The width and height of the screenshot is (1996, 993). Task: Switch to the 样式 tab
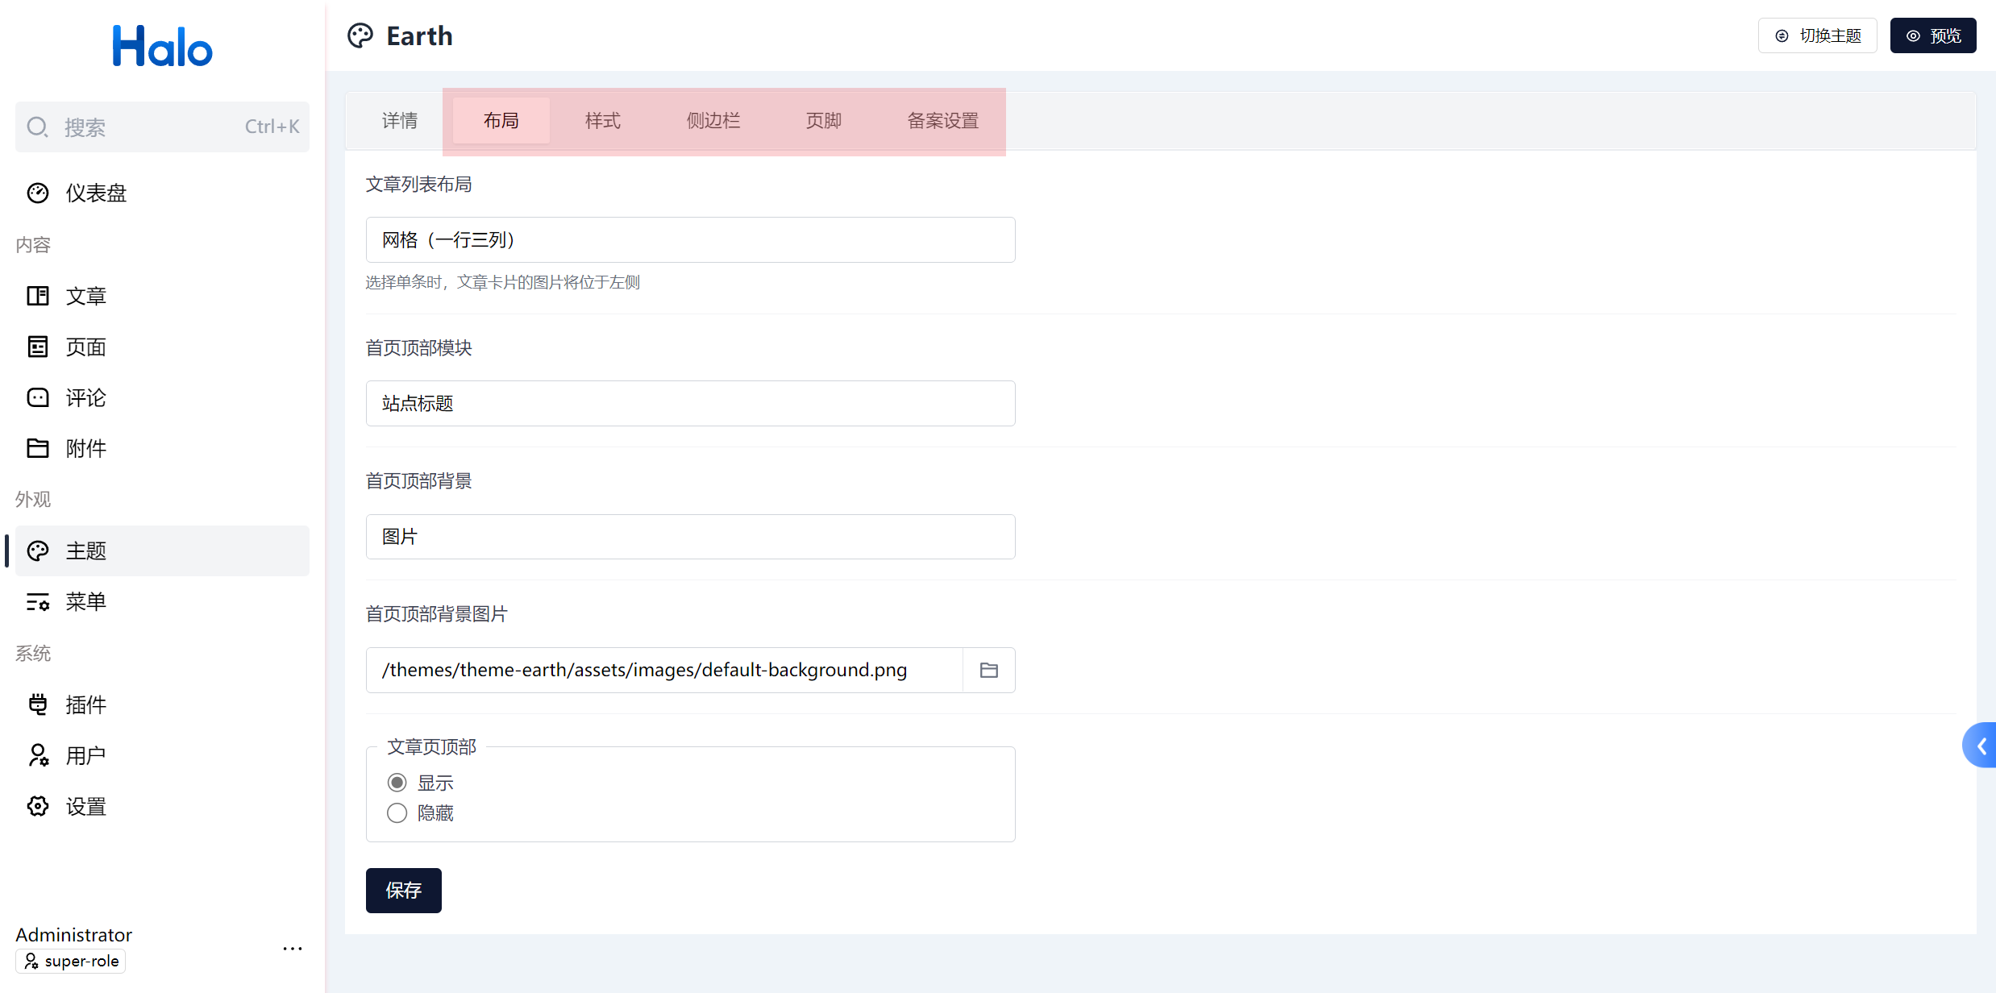click(603, 120)
